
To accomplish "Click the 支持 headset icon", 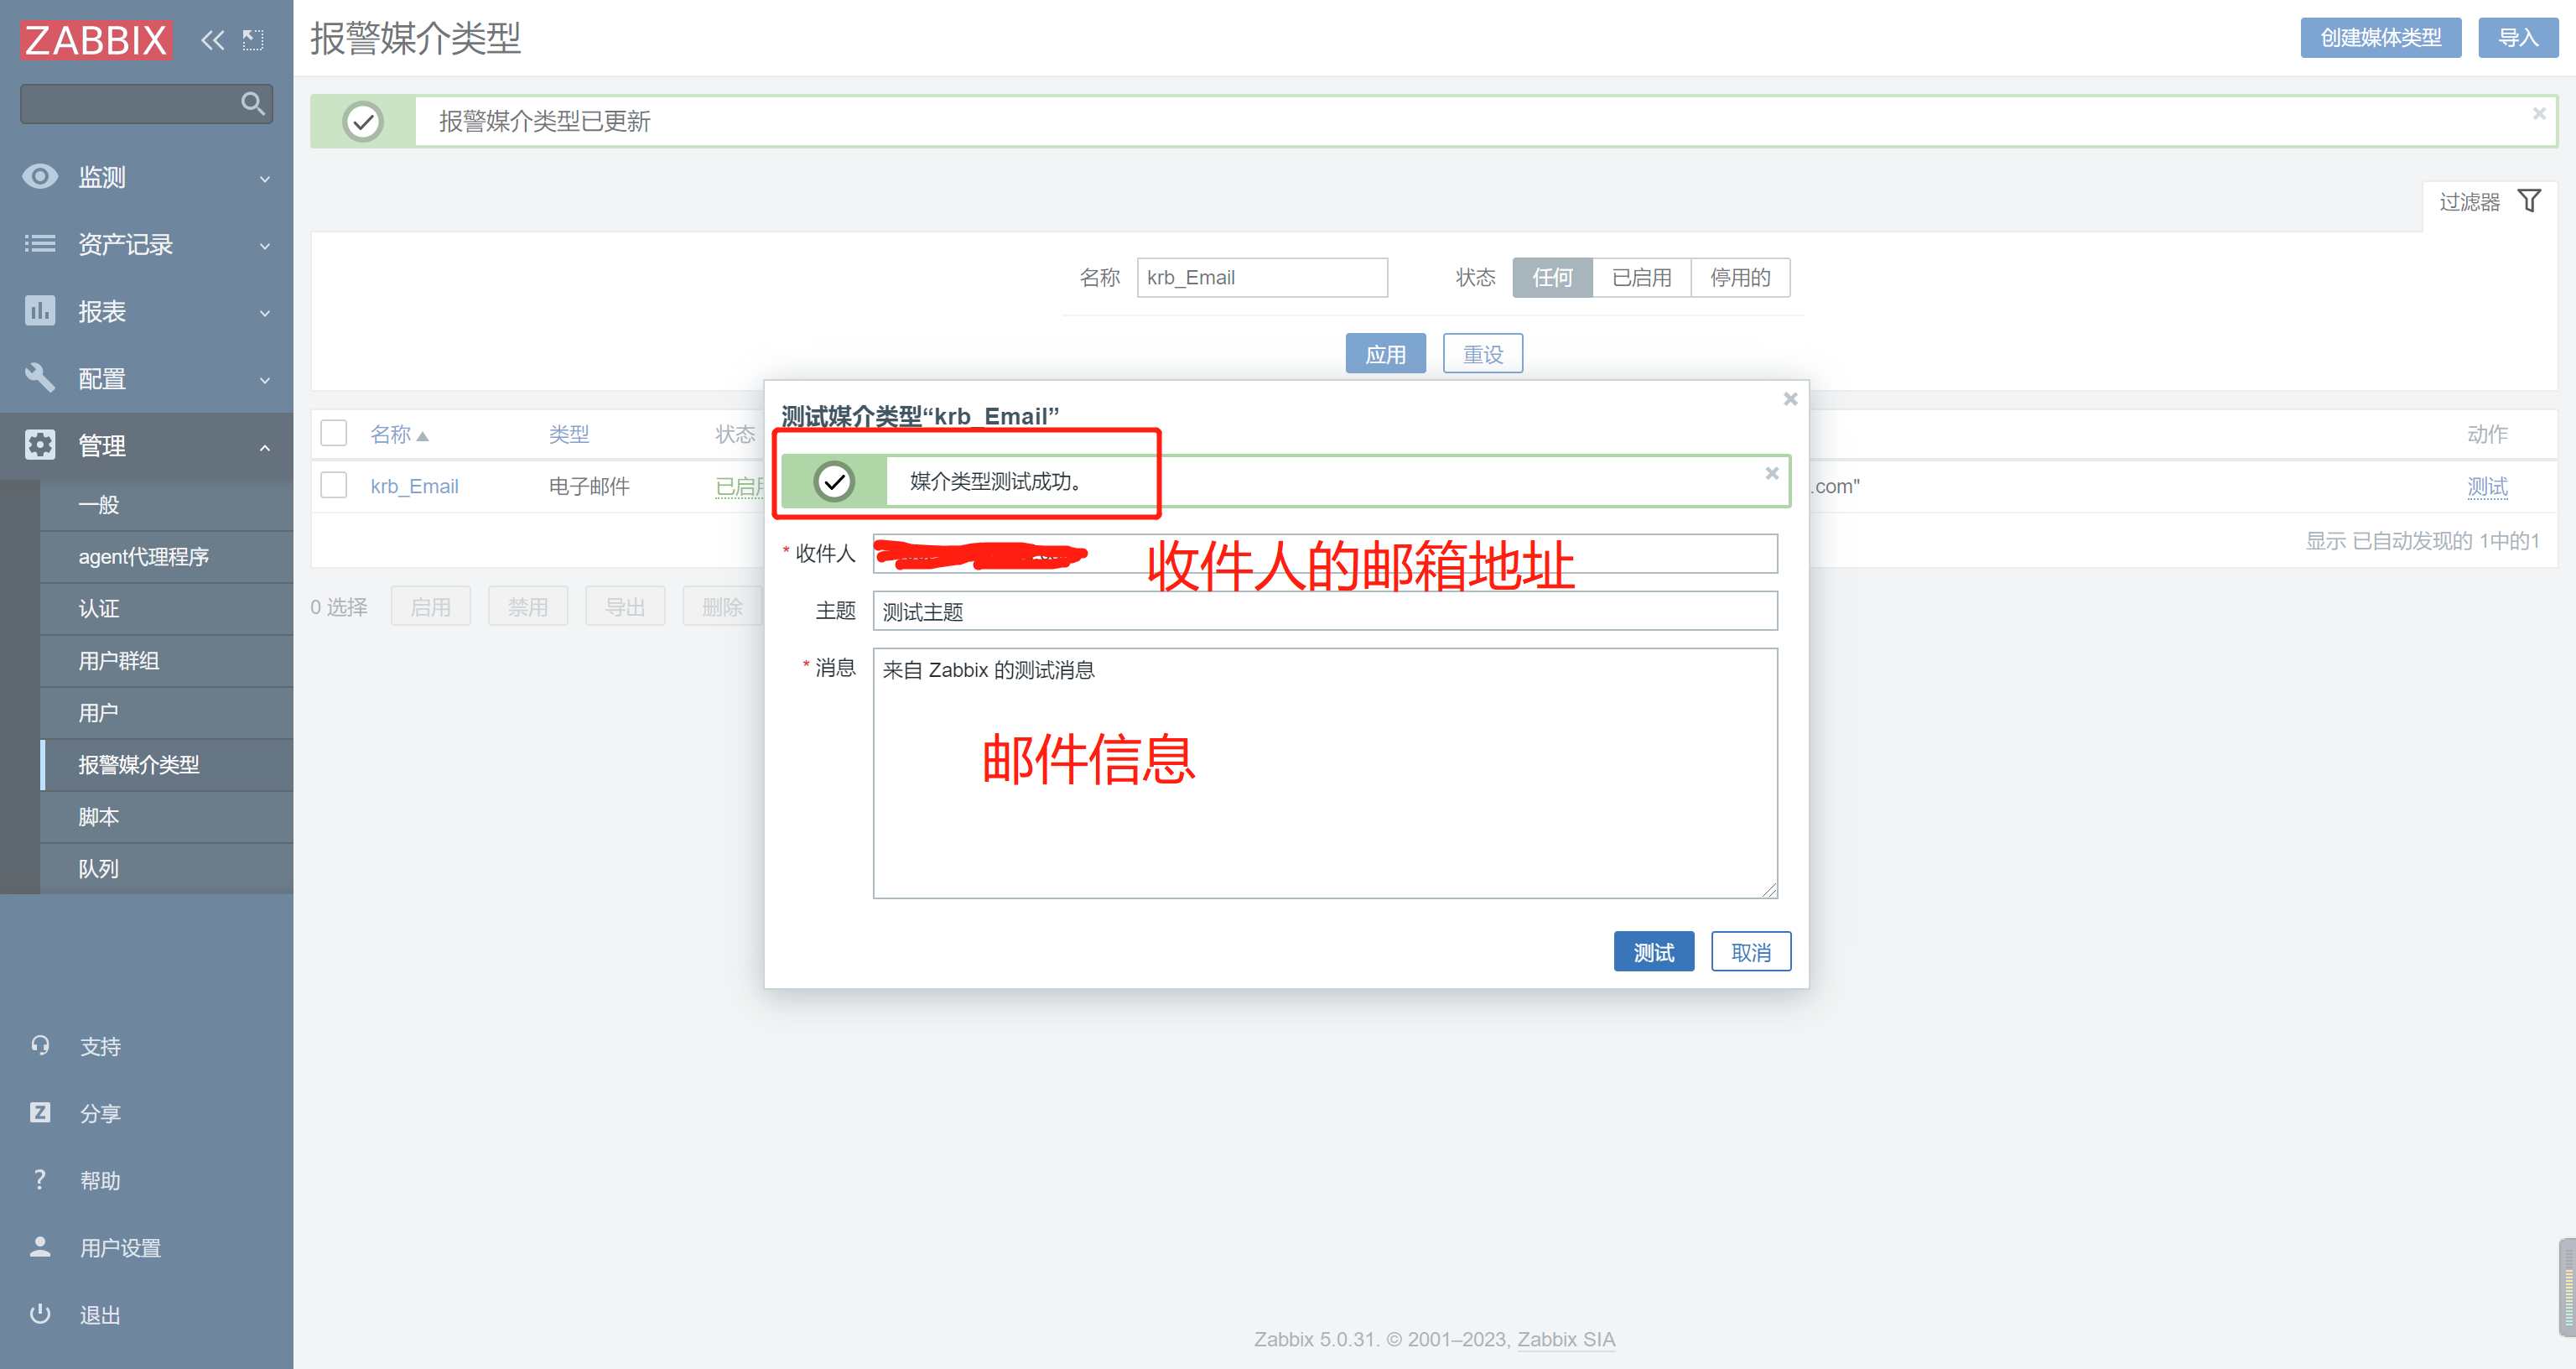I will (x=40, y=1046).
